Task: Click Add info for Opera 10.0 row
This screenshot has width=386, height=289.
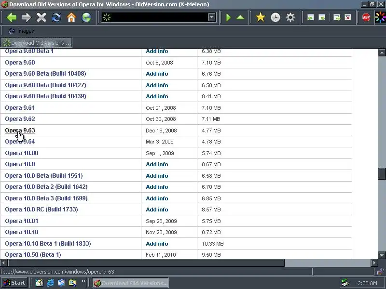Action: click(x=157, y=164)
